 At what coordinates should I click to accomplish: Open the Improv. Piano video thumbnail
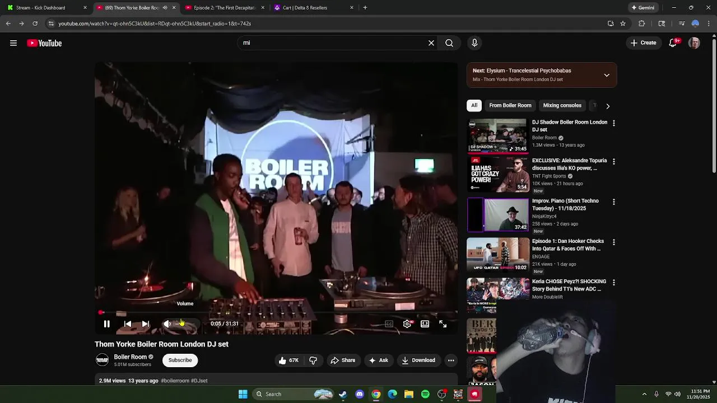498,215
